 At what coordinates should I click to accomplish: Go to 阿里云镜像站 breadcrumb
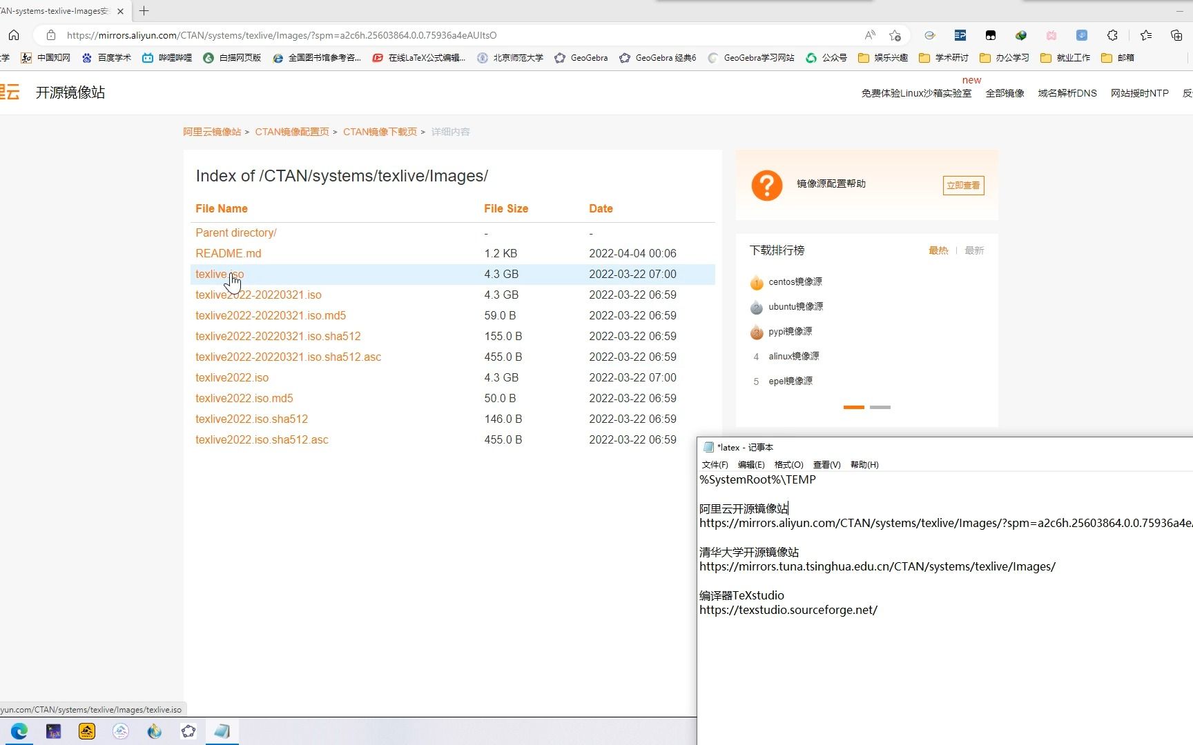(x=212, y=132)
